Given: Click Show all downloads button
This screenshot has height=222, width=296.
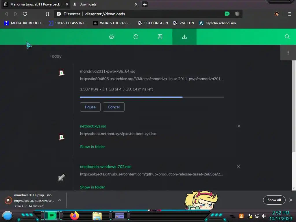Looking at the screenshot, I should [274, 200].
